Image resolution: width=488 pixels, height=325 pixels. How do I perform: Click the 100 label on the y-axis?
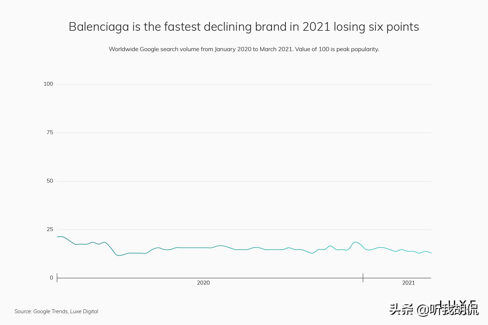(48, 84)
